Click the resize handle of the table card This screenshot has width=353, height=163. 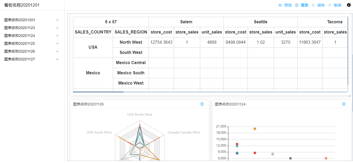coord(350,95)
